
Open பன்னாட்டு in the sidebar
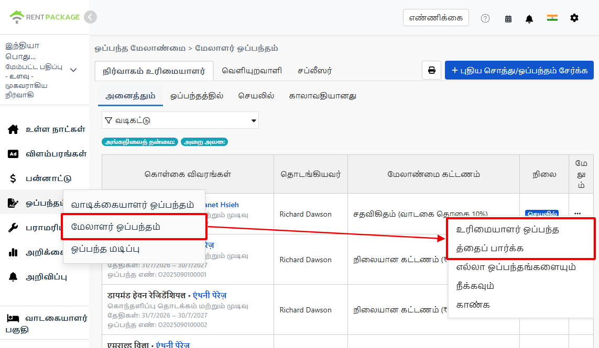(49, 178)
